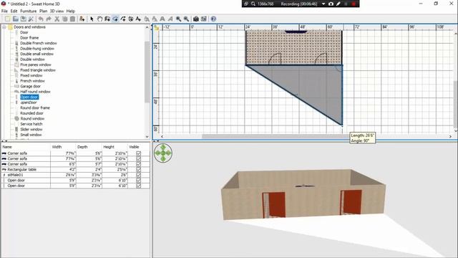458x258 pixels.
Task: Open the File menu
Action: pyautogui.click(x=4, y=11)
